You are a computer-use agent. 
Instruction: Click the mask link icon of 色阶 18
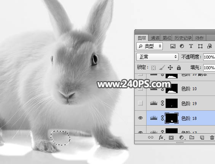coord(162,118)
